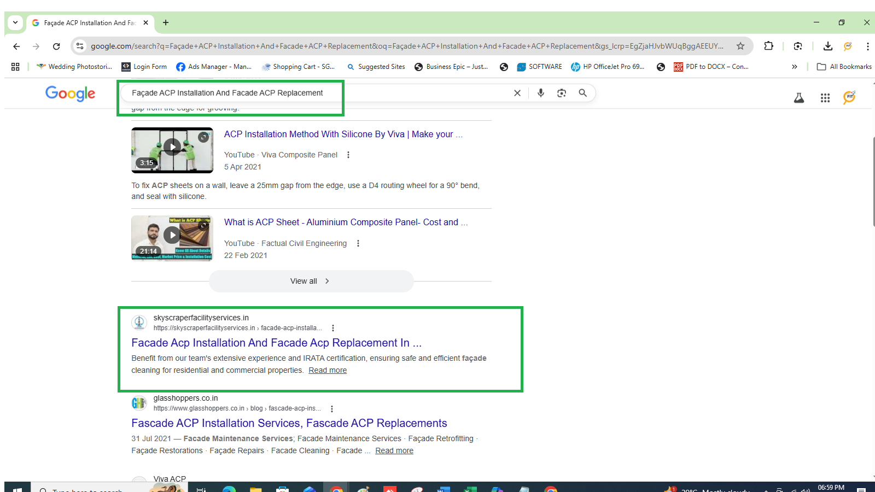Click the Google search input field
Image resolution: width=875 pixels, height=492 pixels.
[x=317, y=93]
